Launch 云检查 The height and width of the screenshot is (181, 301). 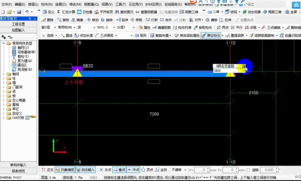coord(85,12)
